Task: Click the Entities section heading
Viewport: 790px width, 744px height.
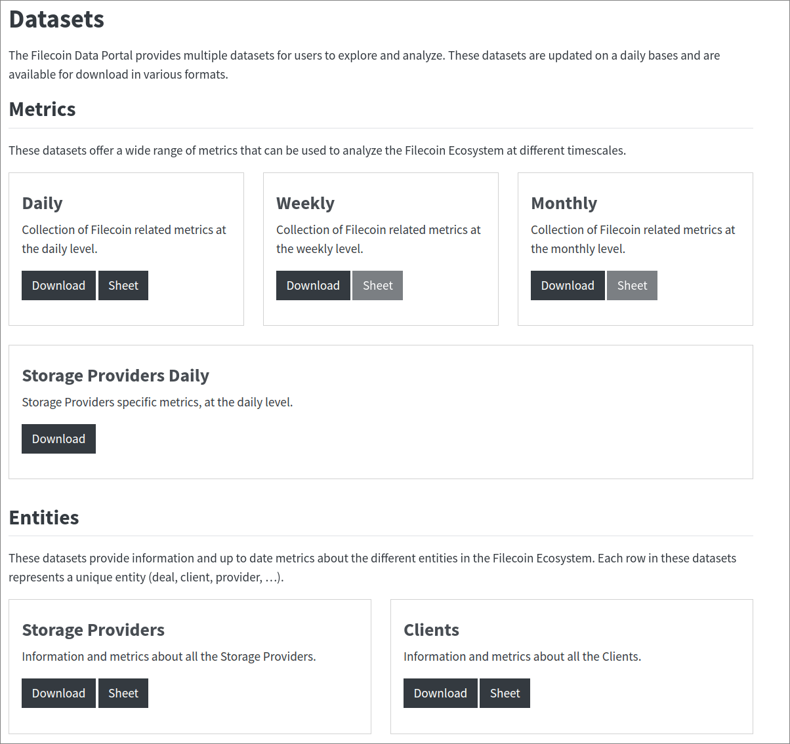Action: pos(44,518)
